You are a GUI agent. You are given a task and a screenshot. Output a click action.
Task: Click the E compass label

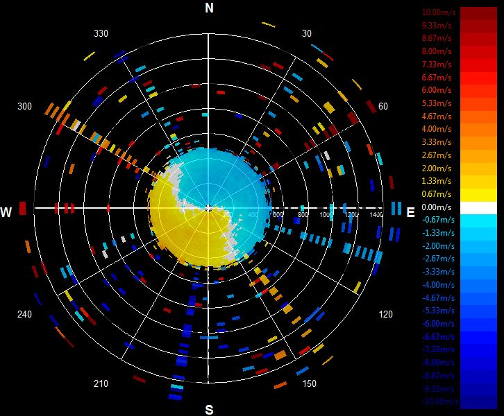pyautogui.click(x=410, y=212)
